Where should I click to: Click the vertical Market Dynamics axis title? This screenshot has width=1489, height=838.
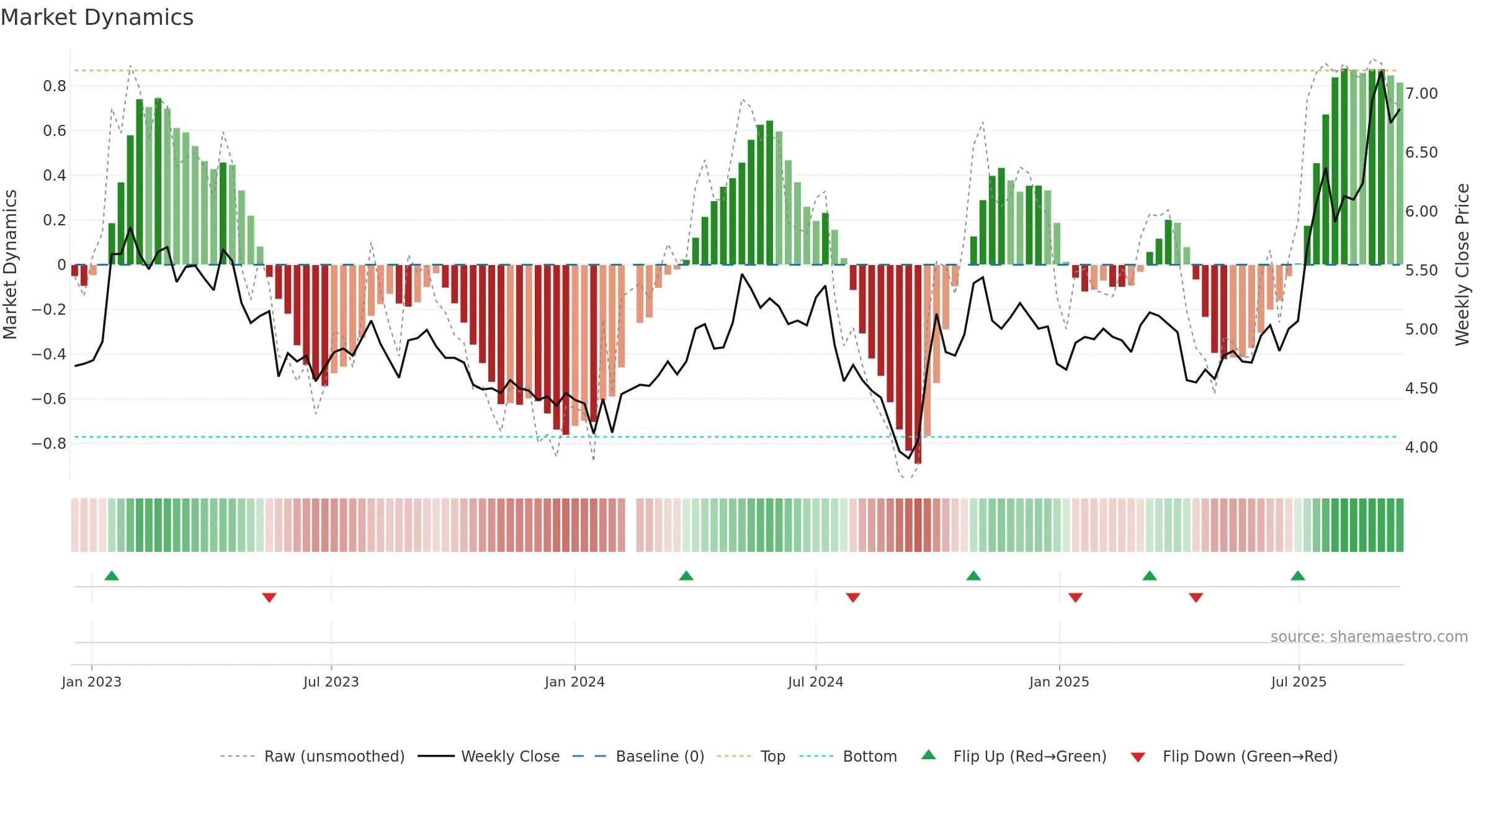point(10,264)
